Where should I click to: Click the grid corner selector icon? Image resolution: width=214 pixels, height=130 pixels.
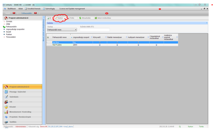click(x=48, y=37)
